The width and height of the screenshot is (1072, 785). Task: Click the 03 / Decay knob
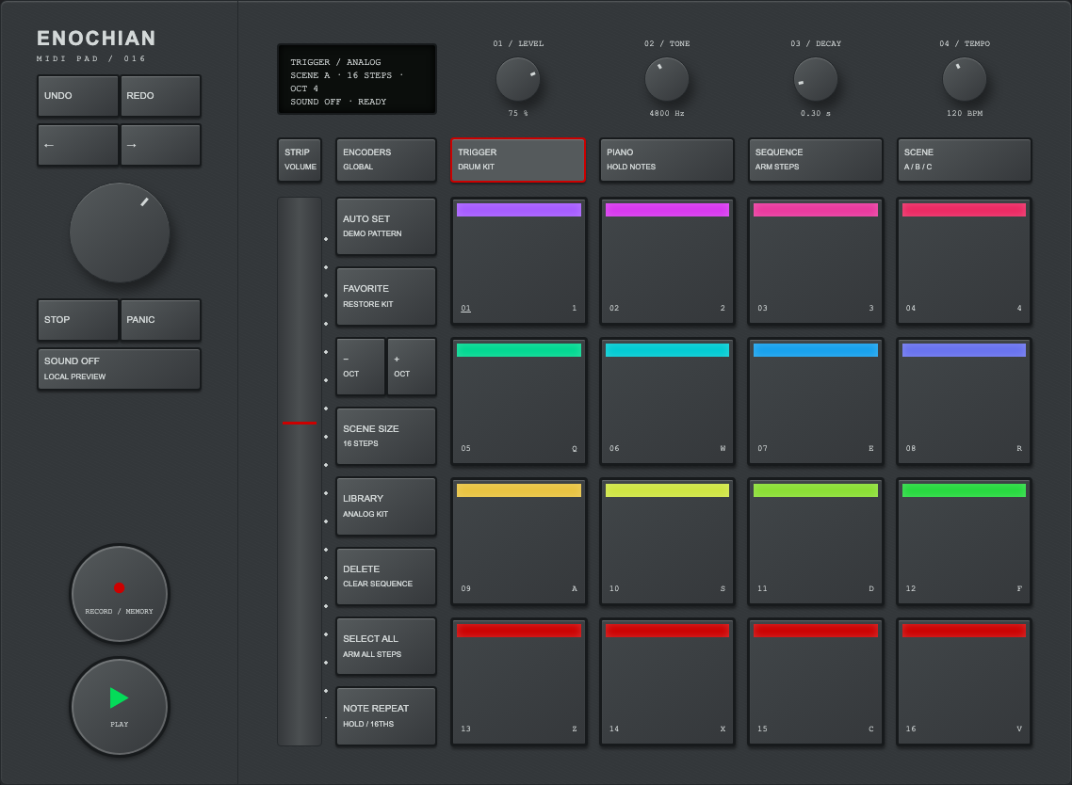point(816,79)
